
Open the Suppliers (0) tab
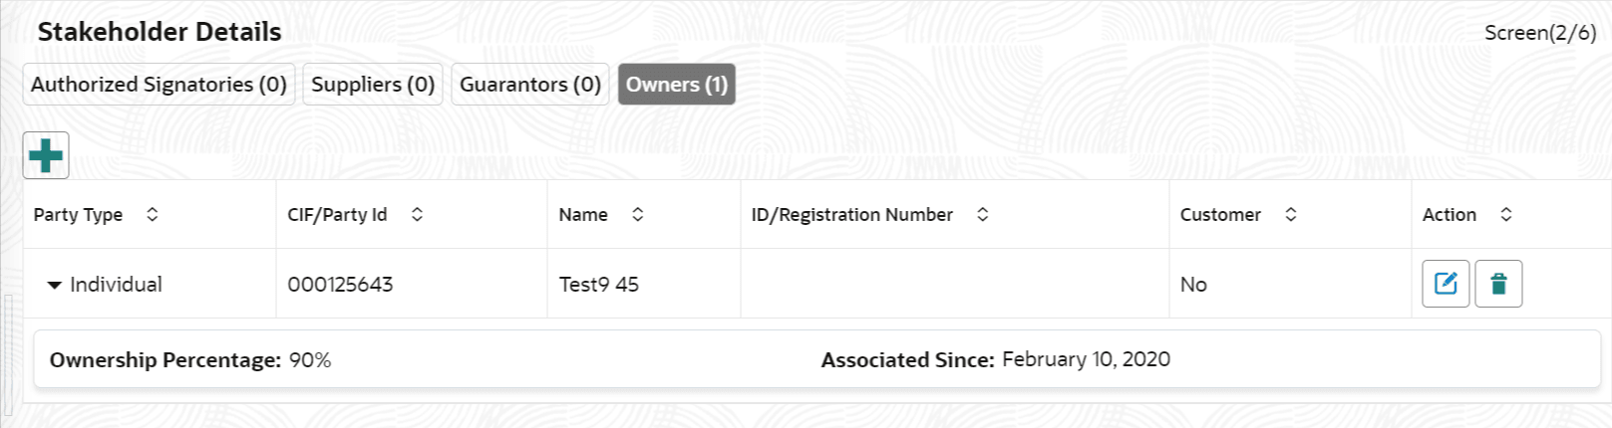point(373,85)
